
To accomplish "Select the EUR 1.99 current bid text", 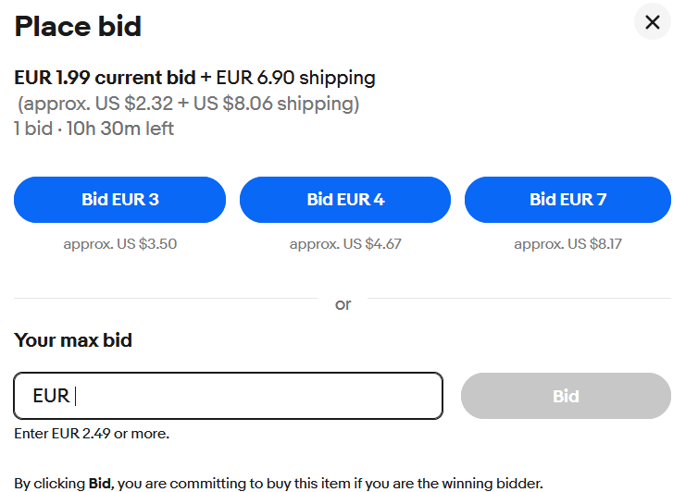I will [106, 78].
